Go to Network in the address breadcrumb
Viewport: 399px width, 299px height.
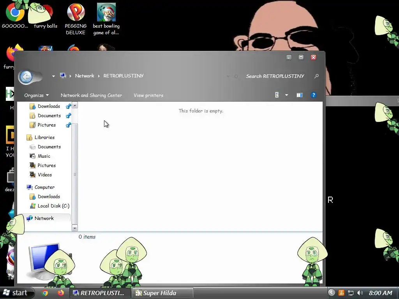(x=85, y=76)
